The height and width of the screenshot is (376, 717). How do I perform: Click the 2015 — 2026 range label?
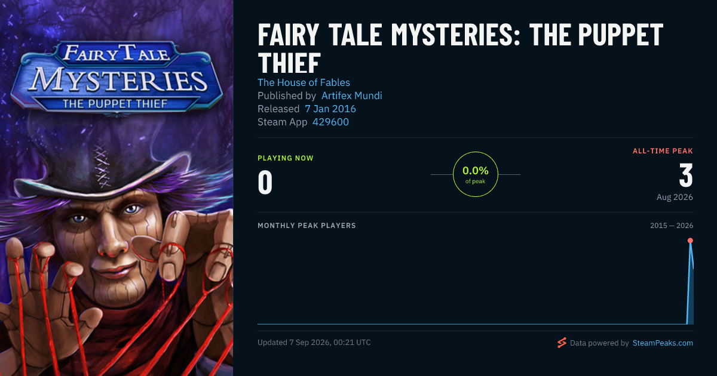coord(672,226)
